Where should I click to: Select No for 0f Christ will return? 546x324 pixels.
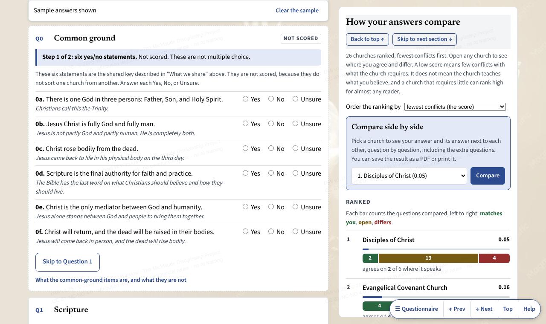click(x=271, y=231)
